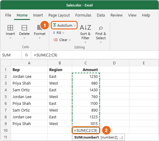Click the Name Box showing SUM
The height and width of the screenshot is (141, 159).
pyautogui.click(x=11, y=55)
